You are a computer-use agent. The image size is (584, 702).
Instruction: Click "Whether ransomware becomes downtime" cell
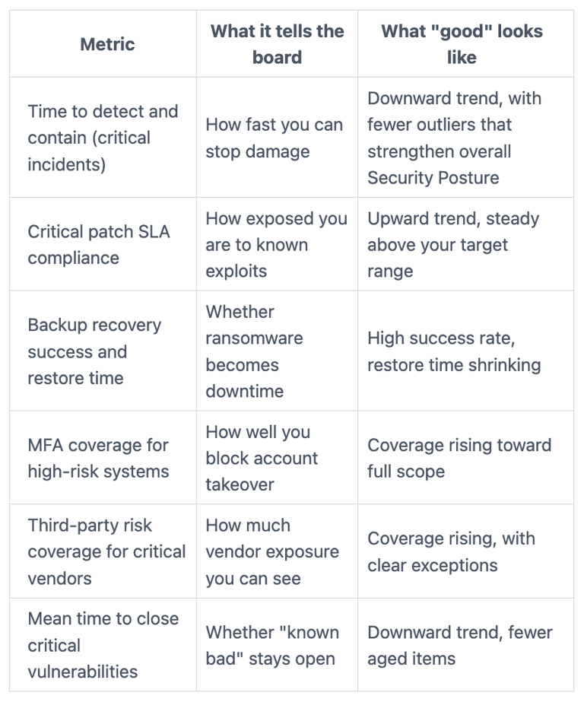pos(277,351)
